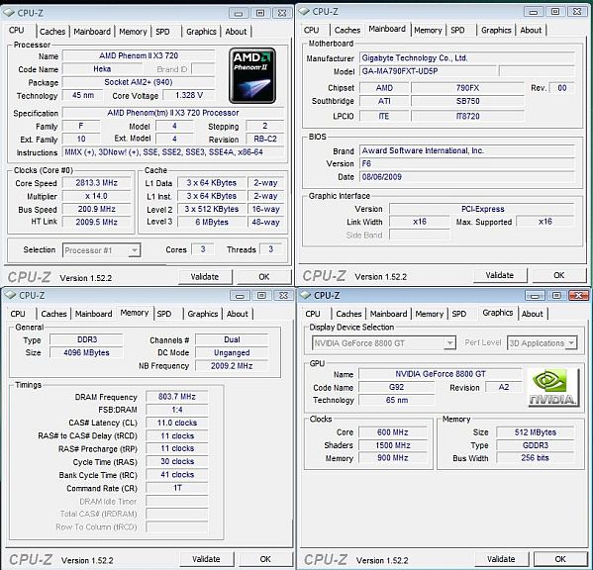
Task: Open SPD tab in the CPU window
Action: (162, 32)
